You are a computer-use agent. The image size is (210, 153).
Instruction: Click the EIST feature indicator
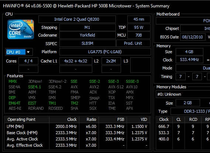[x=32, y=103]
